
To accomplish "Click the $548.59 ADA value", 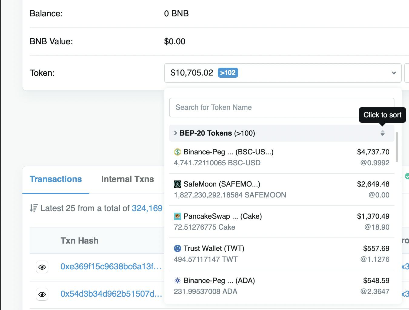I will (x=376, y=281).
